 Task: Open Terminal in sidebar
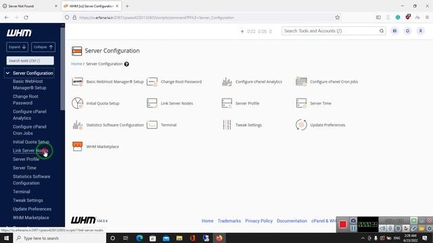[21, 192]
